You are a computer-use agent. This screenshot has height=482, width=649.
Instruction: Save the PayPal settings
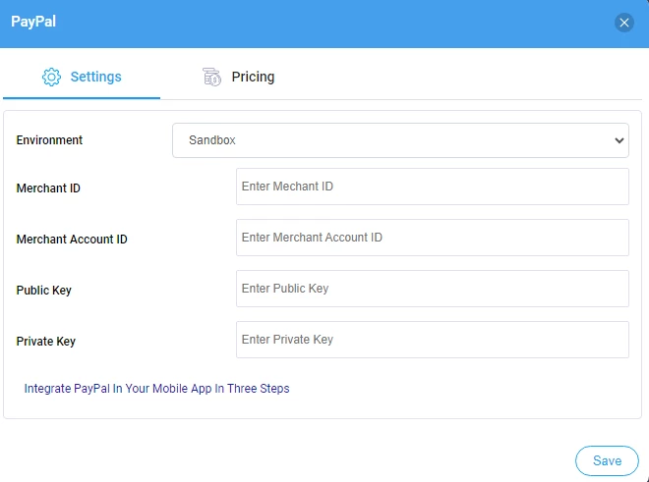(x=607, y=460)
